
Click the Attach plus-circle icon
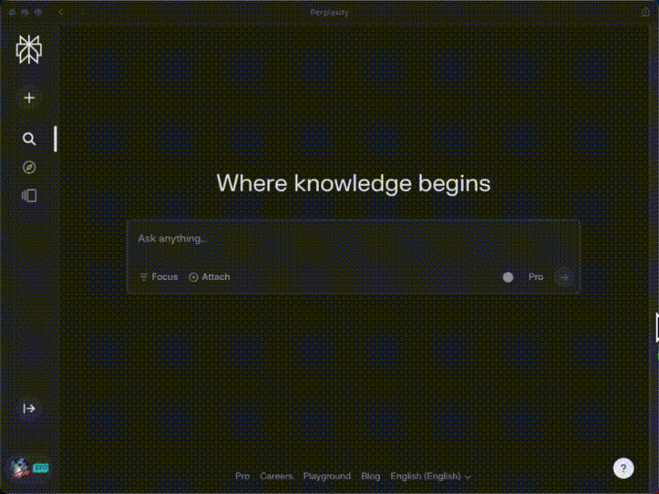tap(194, 277)
